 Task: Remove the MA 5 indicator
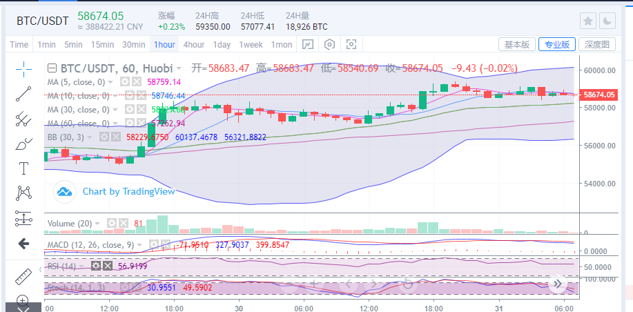pos(137,82)
